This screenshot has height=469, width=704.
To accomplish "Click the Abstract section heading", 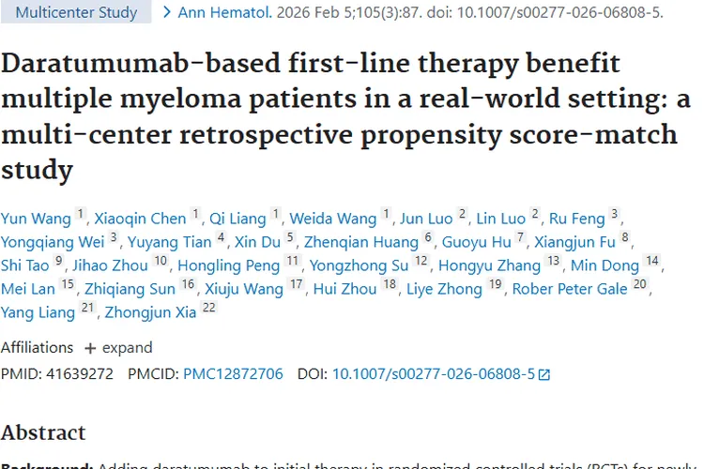I will (x=43, y=432).
